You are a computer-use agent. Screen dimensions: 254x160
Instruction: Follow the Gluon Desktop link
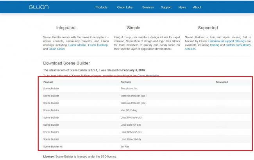point(98,45)
